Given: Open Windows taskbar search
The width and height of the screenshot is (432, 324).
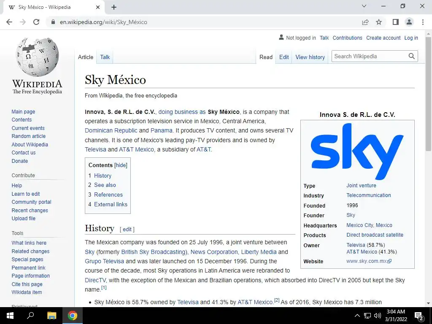Looking at the screenshot, I should (x=30, y=316).
